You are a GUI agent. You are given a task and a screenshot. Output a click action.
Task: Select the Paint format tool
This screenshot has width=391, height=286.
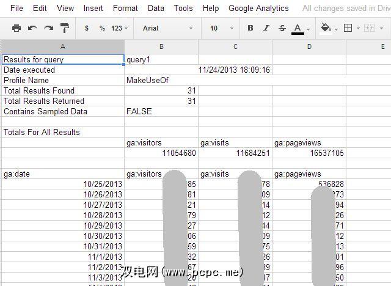[x=65, y=28]
